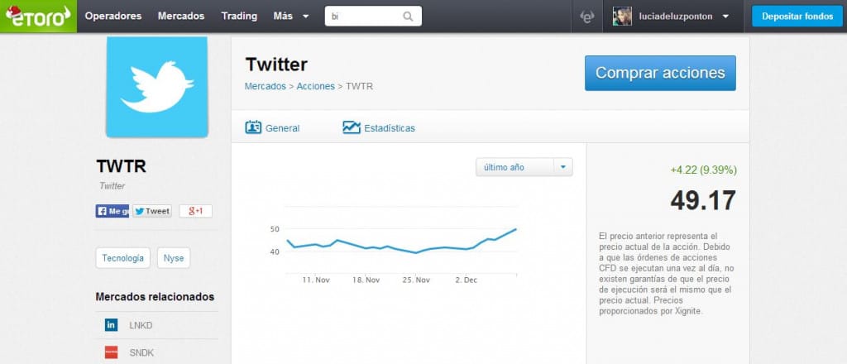Click the LinkedIn LNKD icon

(112, 325)
